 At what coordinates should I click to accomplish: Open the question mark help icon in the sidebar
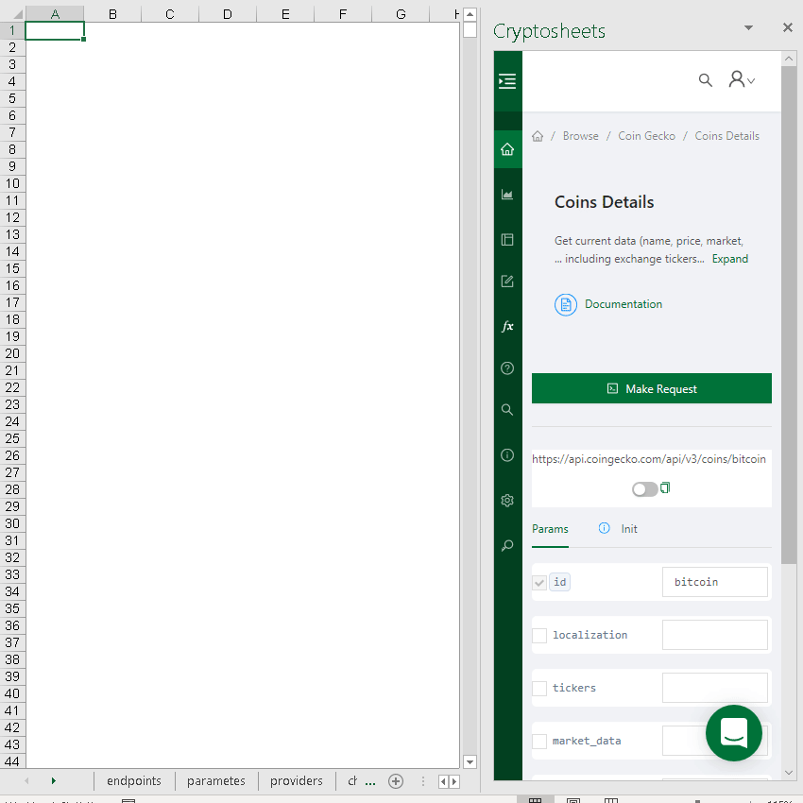click(x=507, y=368)
